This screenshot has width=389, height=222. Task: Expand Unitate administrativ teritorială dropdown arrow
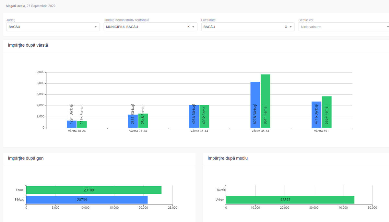click(x=193, y=27)
